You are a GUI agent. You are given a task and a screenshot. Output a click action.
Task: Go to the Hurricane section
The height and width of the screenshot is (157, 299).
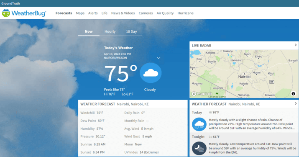[x=186, y=13]
